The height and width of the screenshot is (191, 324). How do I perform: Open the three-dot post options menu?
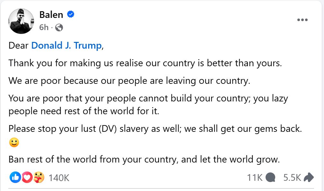point(302,20)
